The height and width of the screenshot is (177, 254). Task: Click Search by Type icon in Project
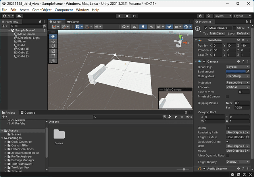(170, 117)
